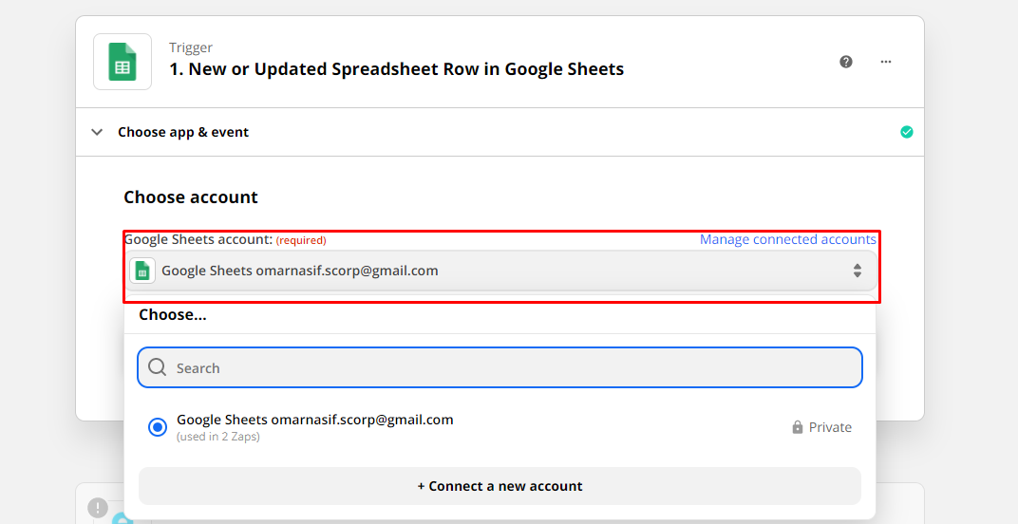
Task: Collapse the Choose app & event section
Action: point(97,133)
